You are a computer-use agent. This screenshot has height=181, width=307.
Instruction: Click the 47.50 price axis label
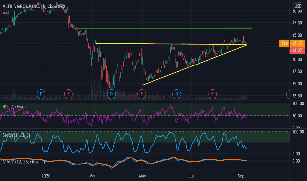[297, 23]
